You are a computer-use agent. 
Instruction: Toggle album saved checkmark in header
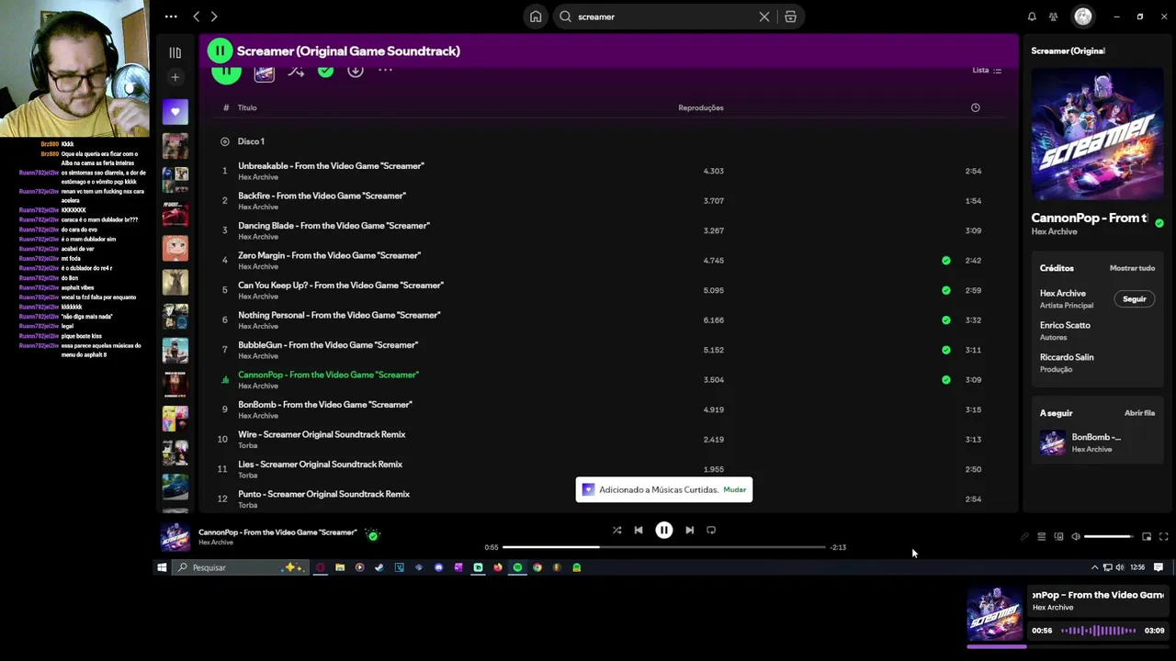325,71
